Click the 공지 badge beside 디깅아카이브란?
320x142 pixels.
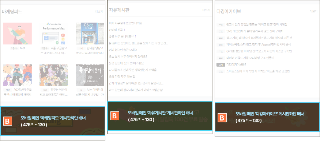point(221,65)
